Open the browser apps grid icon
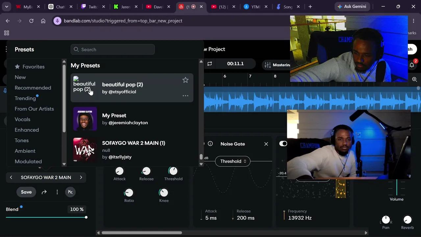 tap(6, 33)
